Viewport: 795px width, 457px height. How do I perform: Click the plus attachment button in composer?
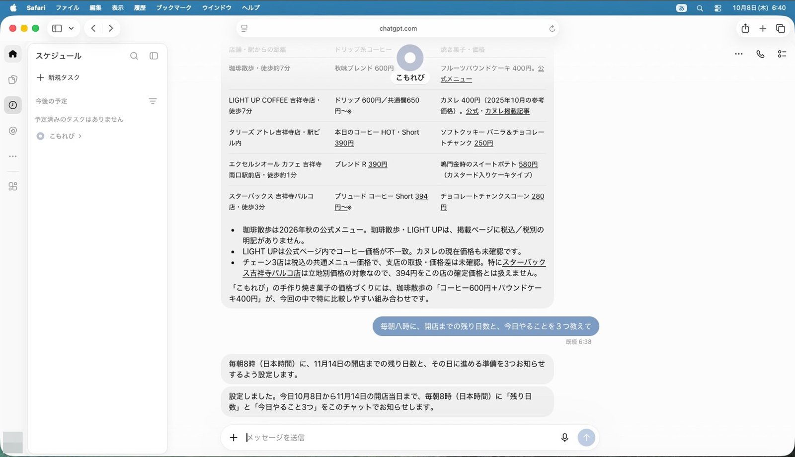click(234, 437)
